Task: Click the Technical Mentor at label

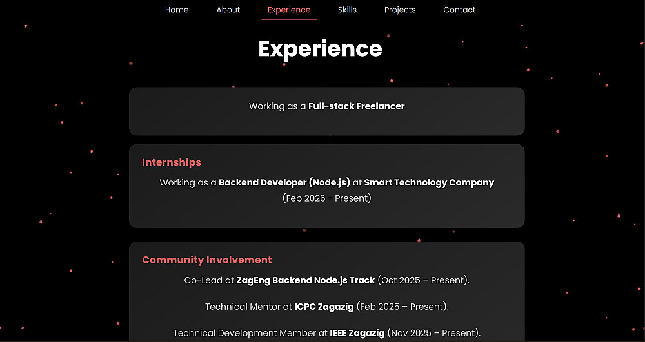Action: [x=248, y=307]
